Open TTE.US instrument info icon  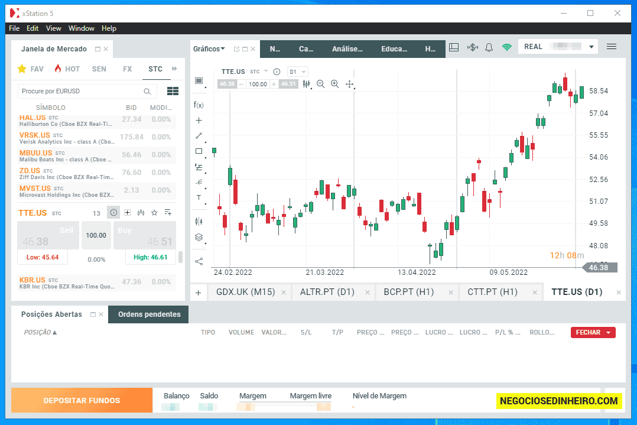(113, 213)
